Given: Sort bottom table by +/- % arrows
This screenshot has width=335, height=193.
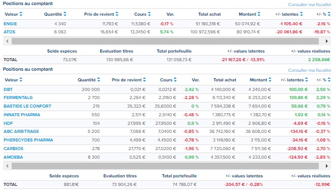Looking at the screenshot, I should tap(329, 80).
